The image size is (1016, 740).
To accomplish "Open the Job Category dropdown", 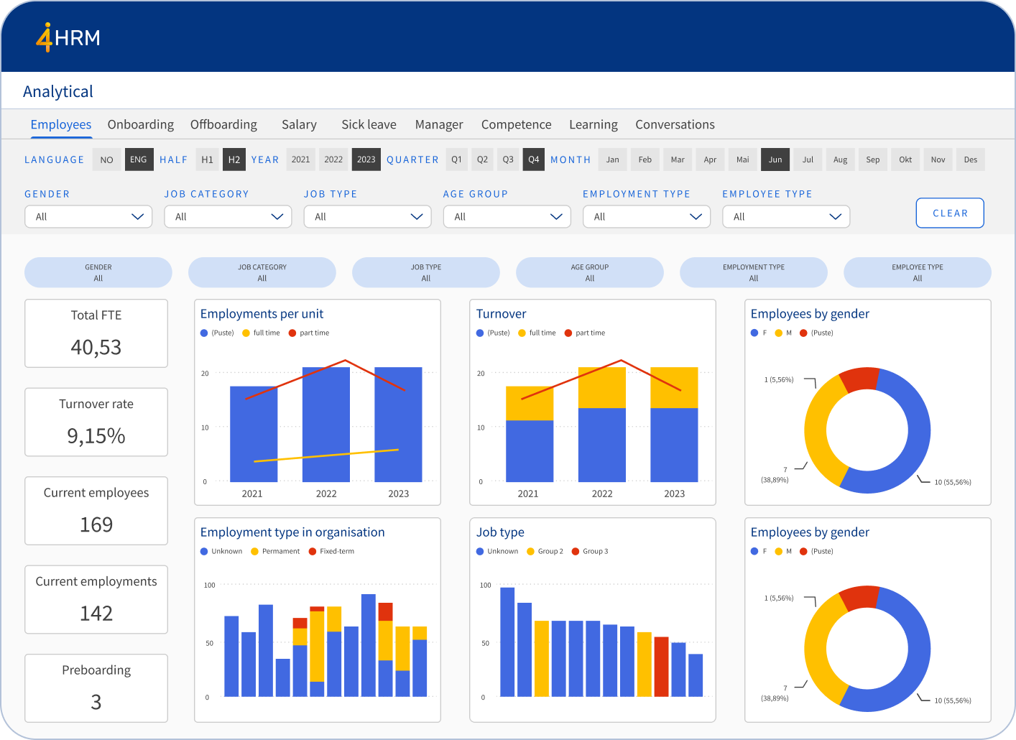I will click(x=228, y=216).
